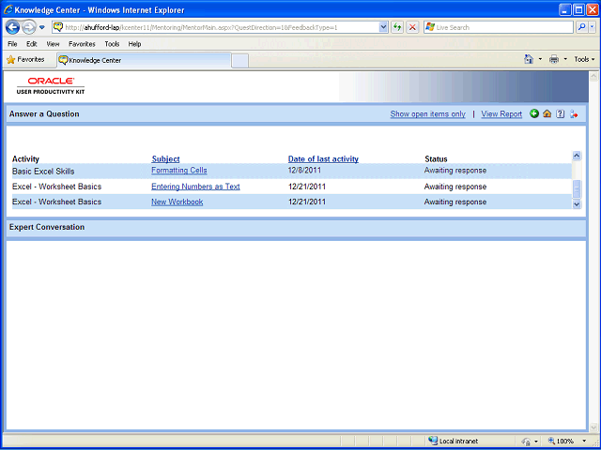
Task: Click the green back arrow in the Answer a Question bar
Action: [534, 113]
